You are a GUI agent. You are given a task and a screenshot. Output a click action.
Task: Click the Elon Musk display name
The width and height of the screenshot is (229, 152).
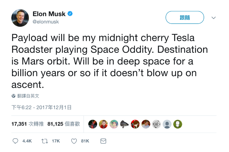click(49, 14)
